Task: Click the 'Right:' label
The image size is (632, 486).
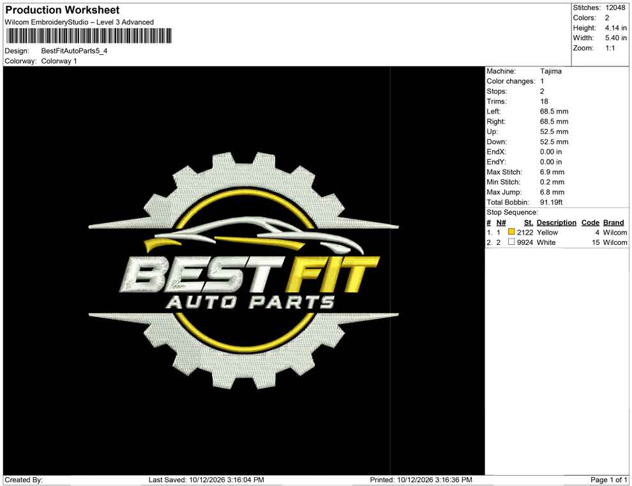Action: [496, 121]
